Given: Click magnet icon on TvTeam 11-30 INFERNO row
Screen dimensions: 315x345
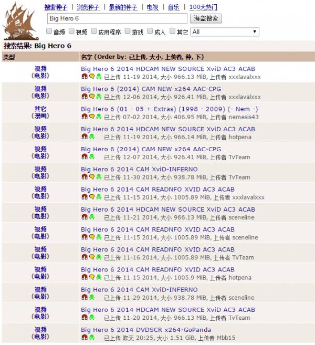Looking at the screenshot, I should [x=85, y=176].
